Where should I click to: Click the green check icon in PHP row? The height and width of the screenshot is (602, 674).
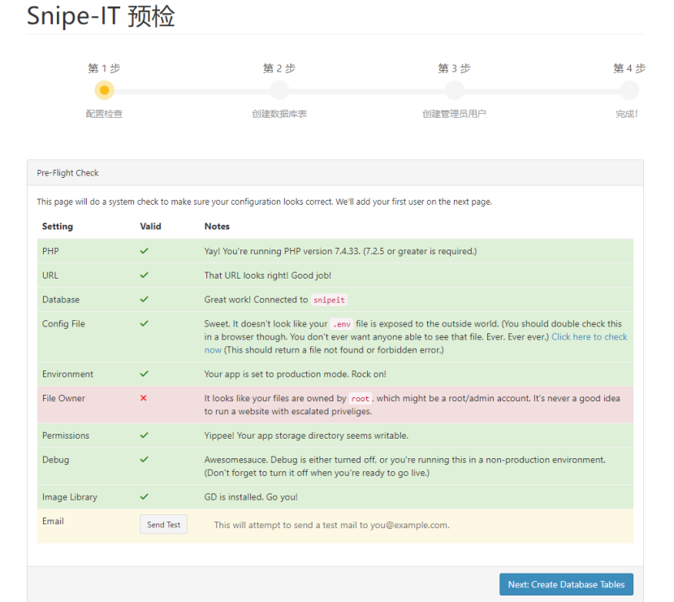(x=144, y=251)
